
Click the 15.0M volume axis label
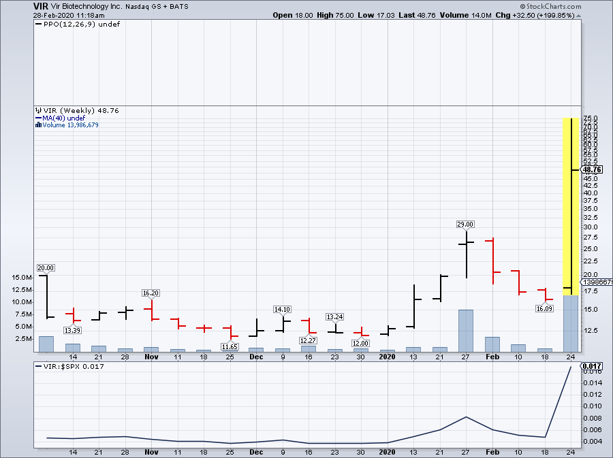pyautogui.click(x=22, y=278)
